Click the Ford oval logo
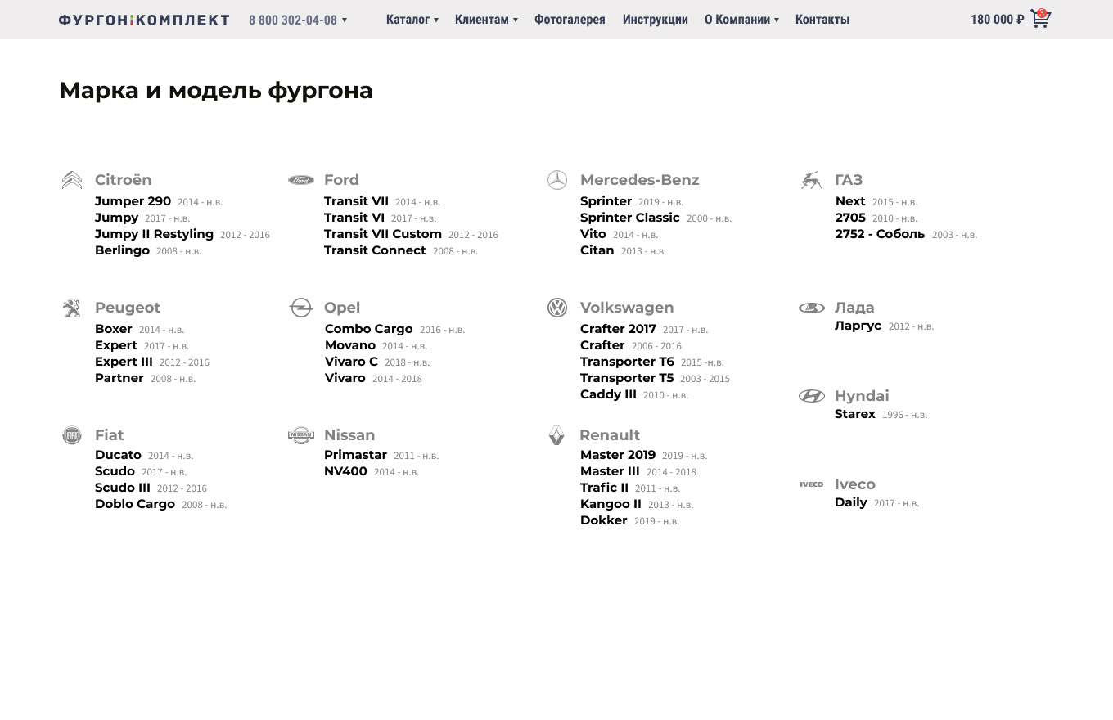Image resolution: width=1113 pixels, height=720 pixels. point(301,180)
